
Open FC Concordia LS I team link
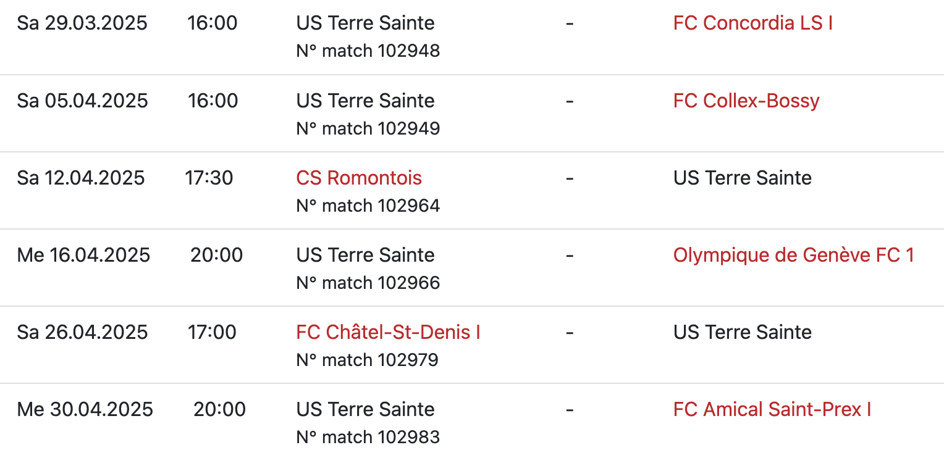(x=752, y=23)
